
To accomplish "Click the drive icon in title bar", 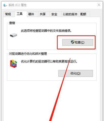I will 5,5.
